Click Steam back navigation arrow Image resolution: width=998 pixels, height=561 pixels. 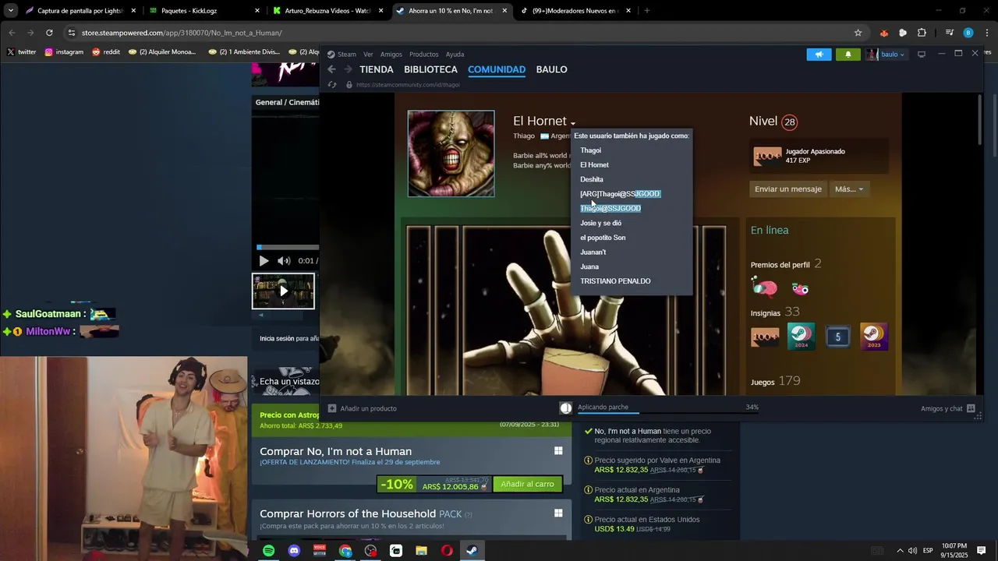point(331,69)
